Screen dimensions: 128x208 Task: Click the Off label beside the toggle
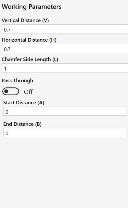(28, 92)
